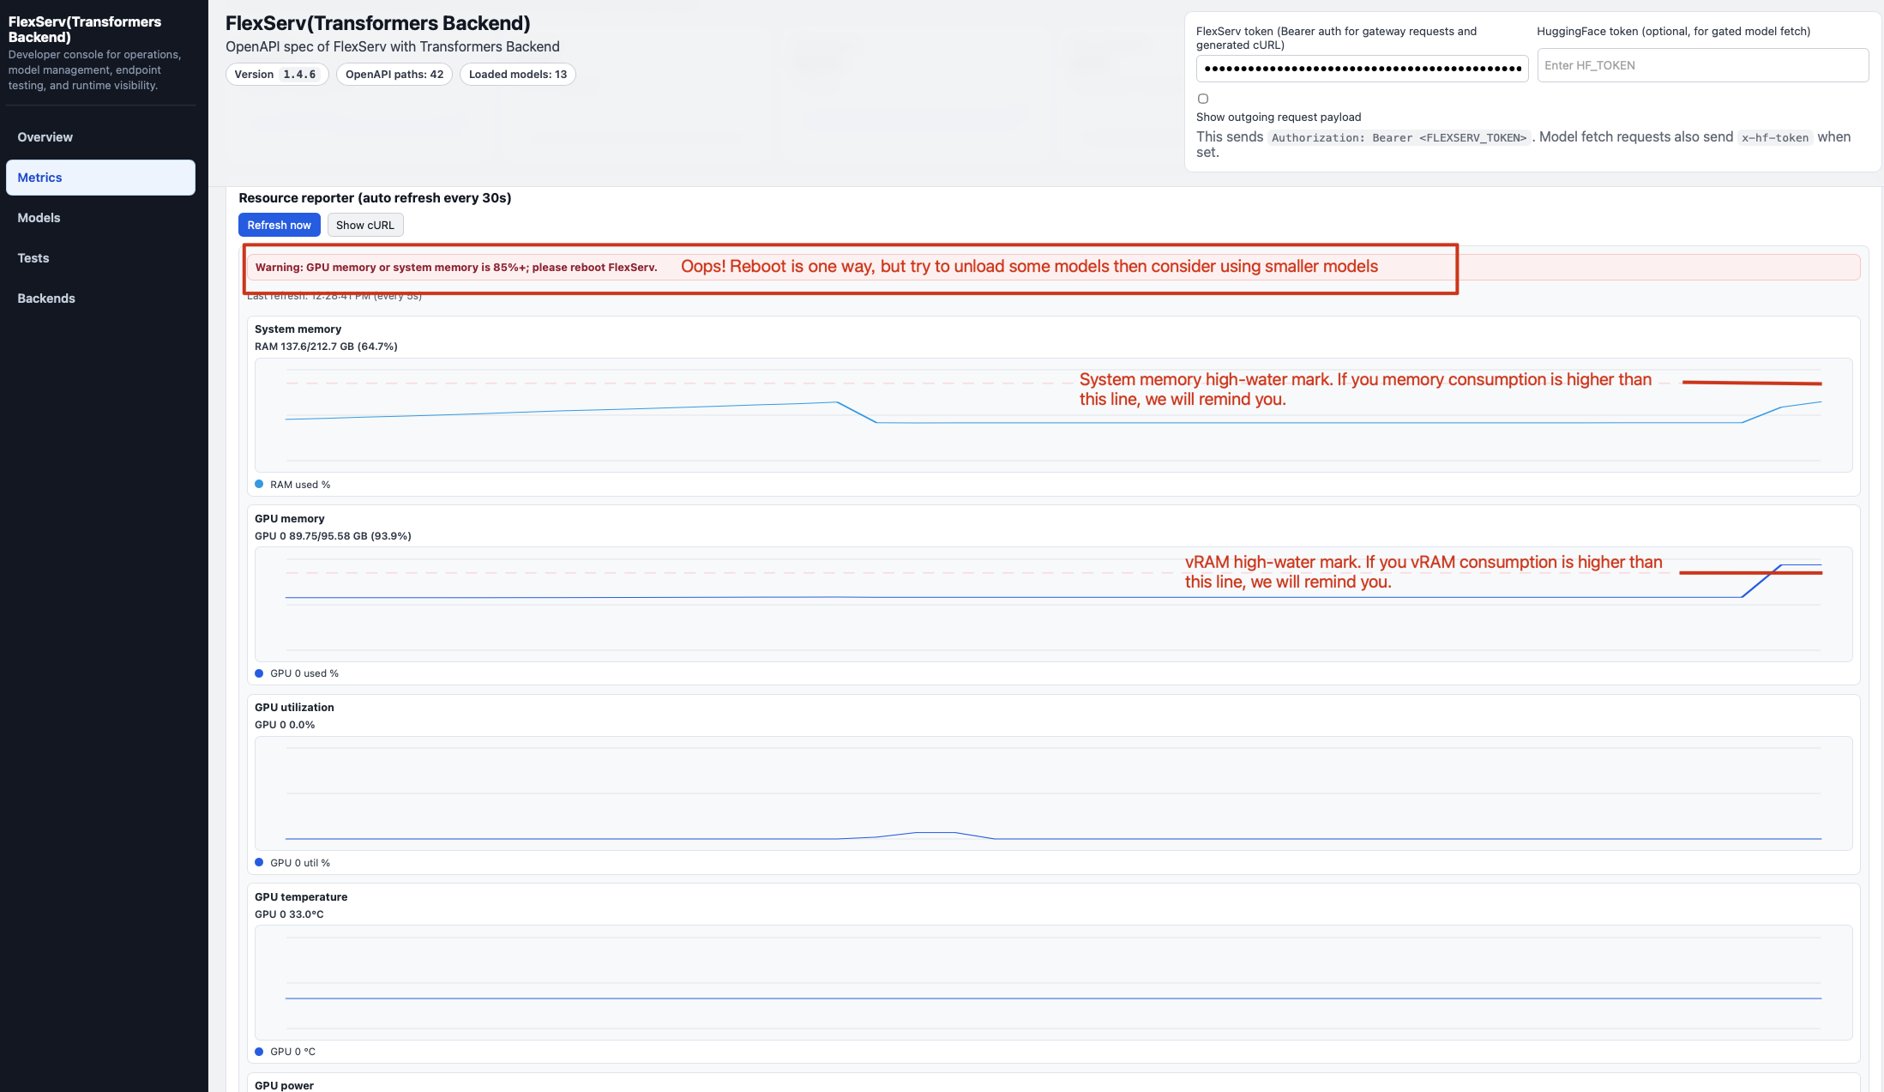Screen dimensions: 1884x1092
Task: Click the GPU 0 89.75/95.58 GB (93.9%) value
Action: [x=333, y=536]
